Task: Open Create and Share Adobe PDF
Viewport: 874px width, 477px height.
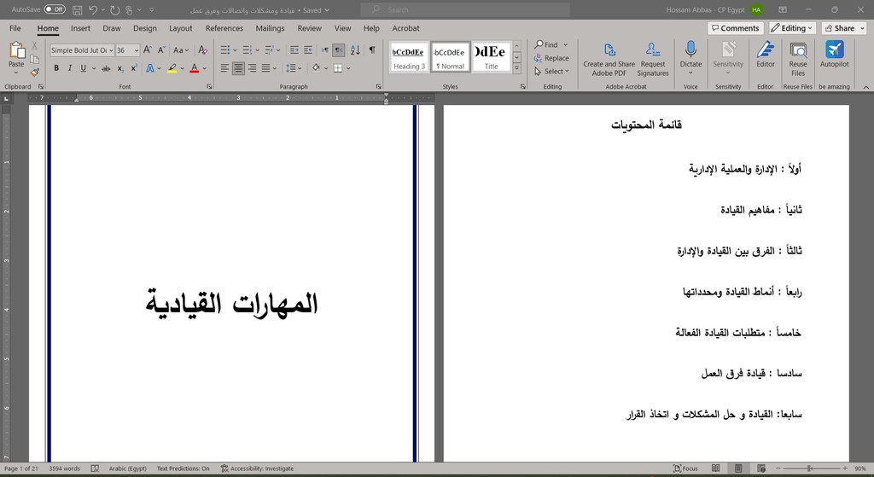Action: tap(609, 59)
